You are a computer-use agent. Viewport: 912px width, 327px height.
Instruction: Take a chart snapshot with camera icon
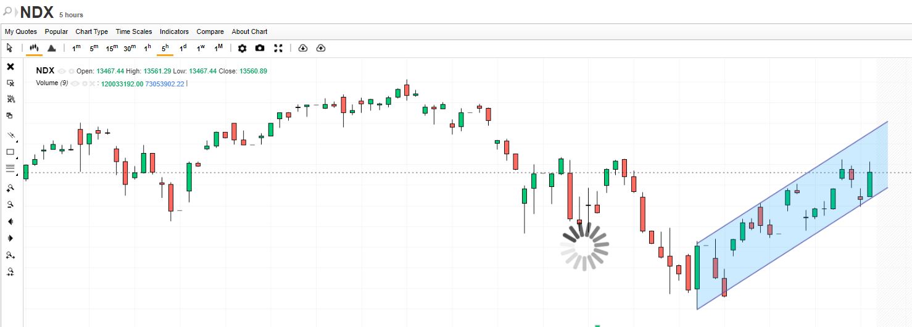point(260,48)
